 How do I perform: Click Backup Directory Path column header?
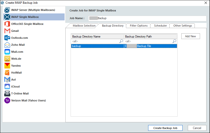pyautogui.click(x=150, y=37)
